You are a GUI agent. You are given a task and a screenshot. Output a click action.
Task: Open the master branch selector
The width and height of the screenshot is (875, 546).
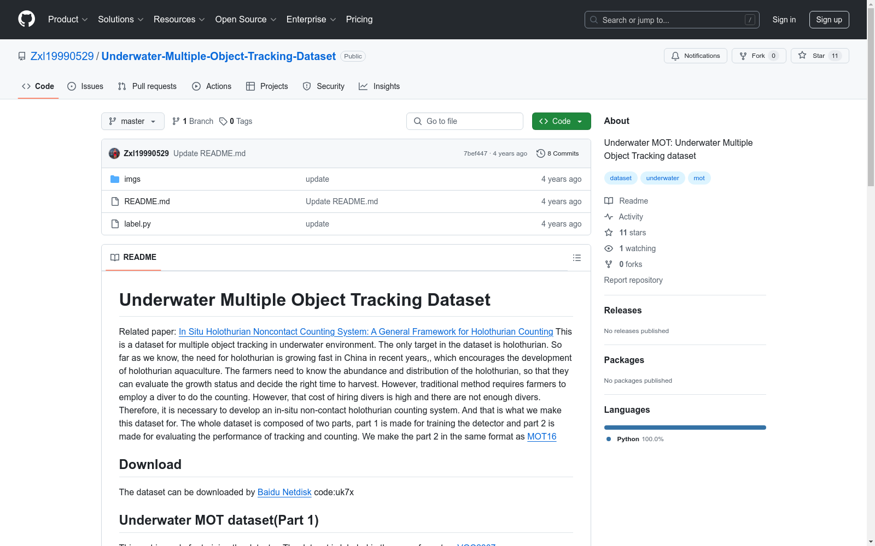click(132, 121)
